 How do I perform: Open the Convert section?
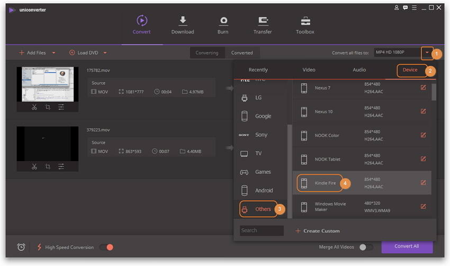[142, 25]
